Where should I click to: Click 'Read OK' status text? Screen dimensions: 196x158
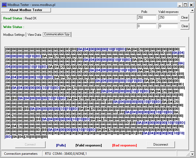[x=31, y=18]
